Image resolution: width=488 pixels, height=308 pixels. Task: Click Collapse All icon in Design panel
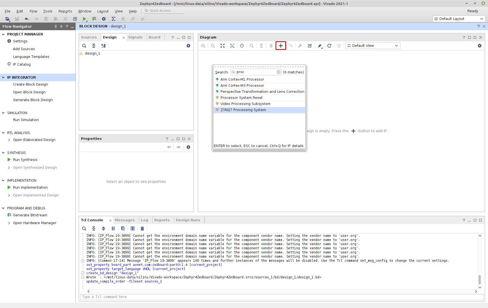pyautogui.click(x=94, y=46)
